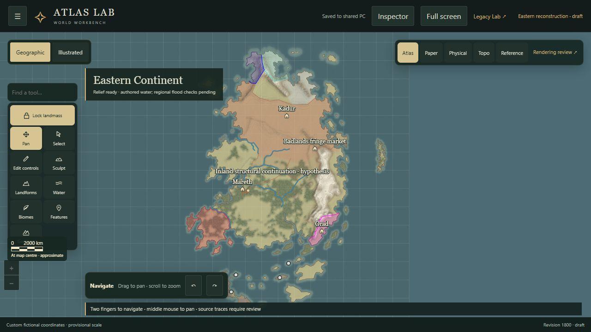Enter Full screen mode
The height and width of the screenshot is (332, 591).
point(444,16)
